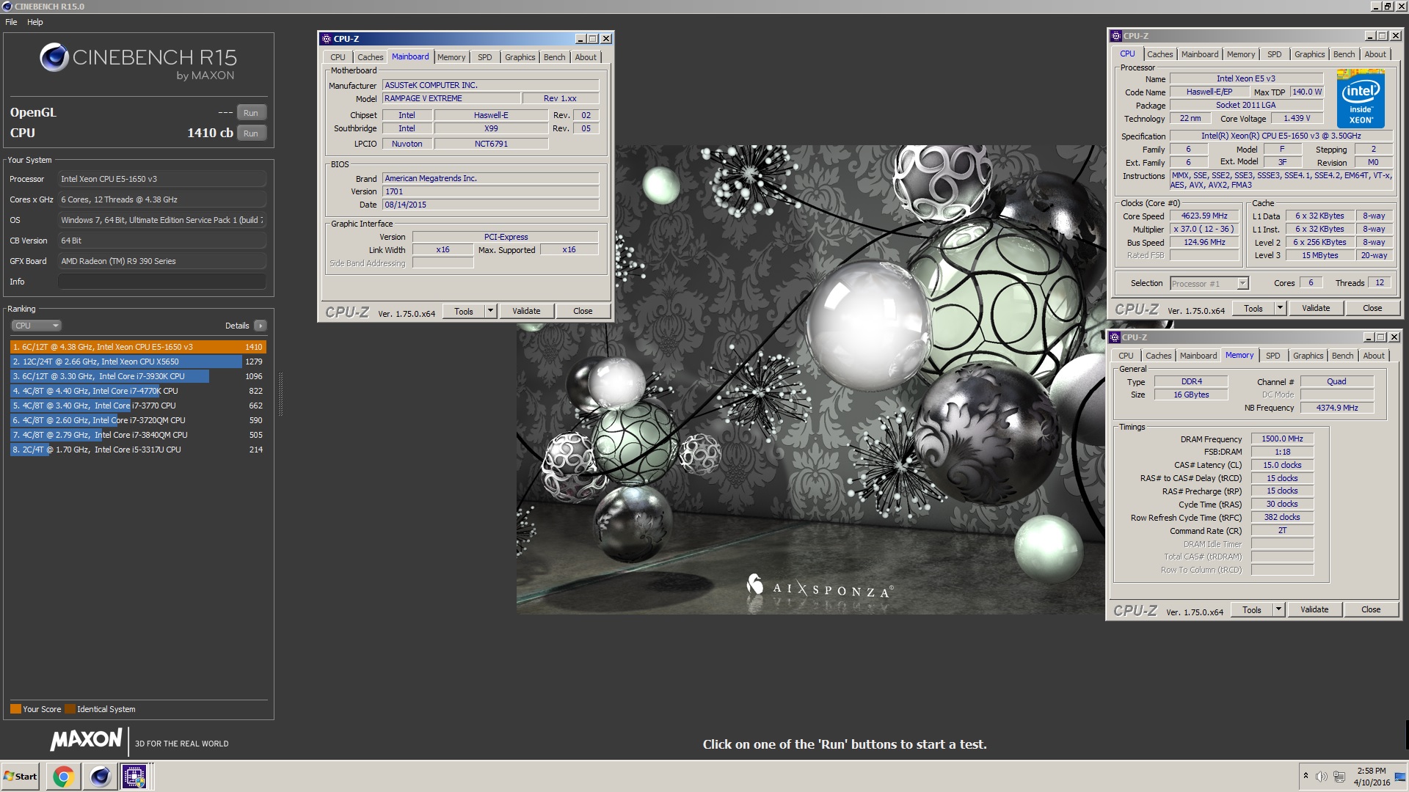Click the DRAM Frequency value field
This screenshot has height=792, width=1409.
point(1282,439)
